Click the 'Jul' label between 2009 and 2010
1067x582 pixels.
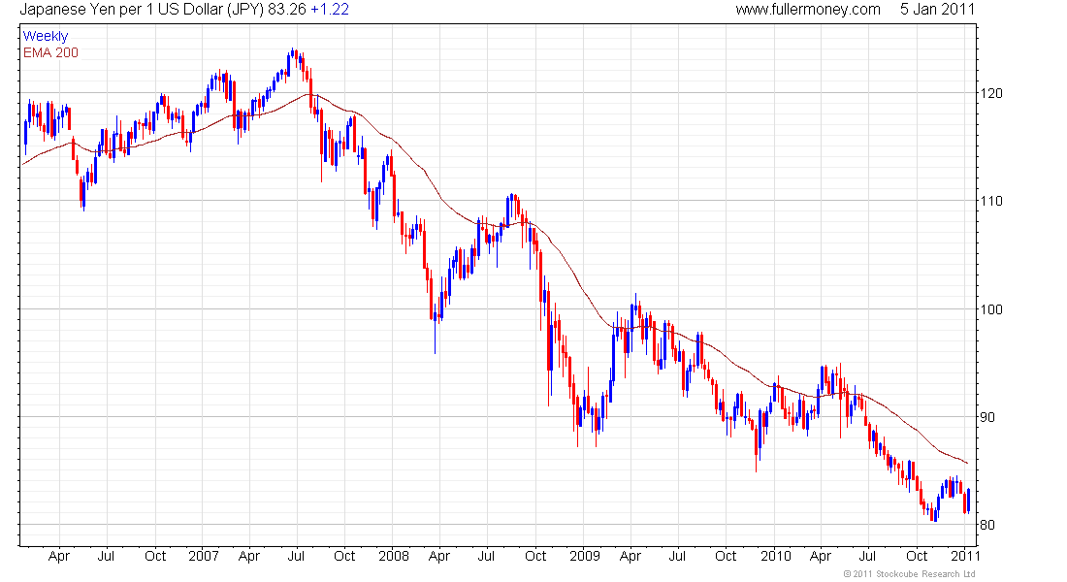click(x=677, y=556)
